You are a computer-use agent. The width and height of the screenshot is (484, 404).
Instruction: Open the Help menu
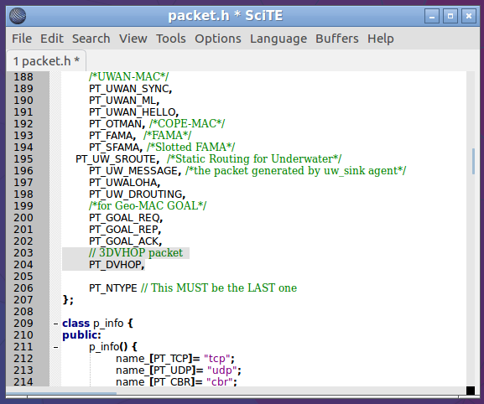pyautogui.click(x=380, y=39)
